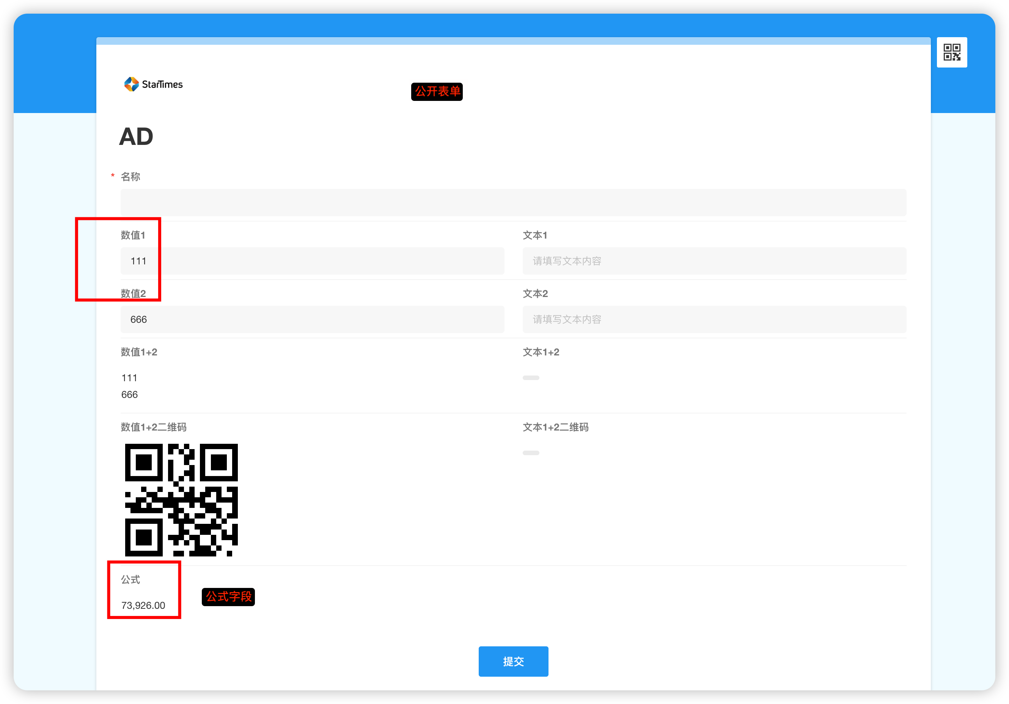Click the 公式 field label
The height and width of the screenshot is (704, 1009).
130,580
